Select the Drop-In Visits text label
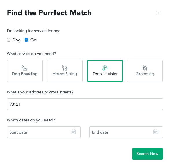 105,74
